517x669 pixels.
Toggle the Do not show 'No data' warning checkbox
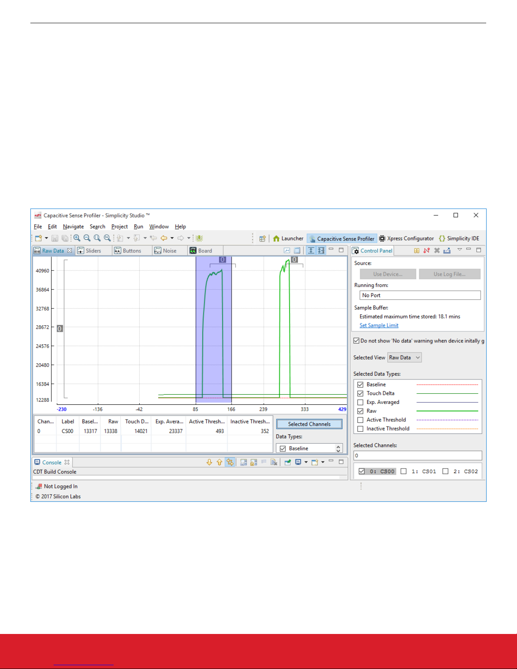(x=356, y=341)
